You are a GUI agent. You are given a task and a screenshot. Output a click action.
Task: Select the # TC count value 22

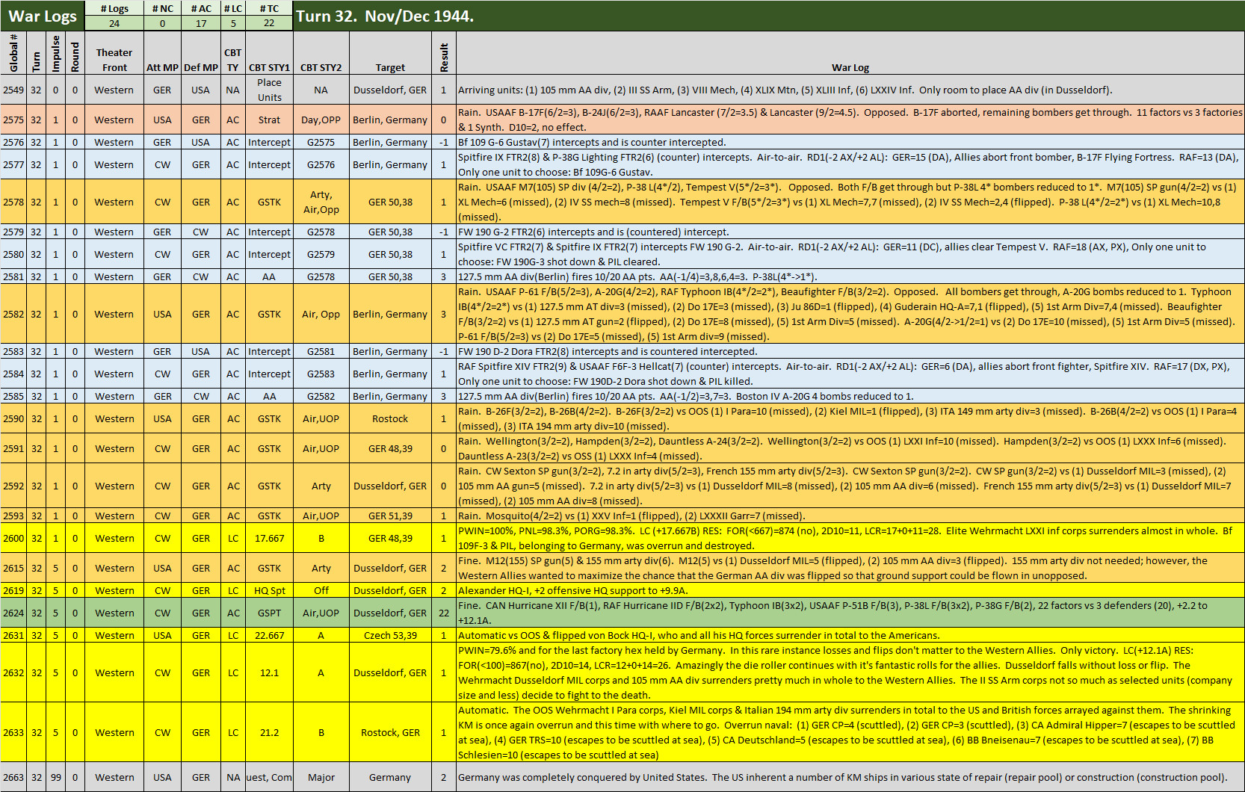(269, 23)
